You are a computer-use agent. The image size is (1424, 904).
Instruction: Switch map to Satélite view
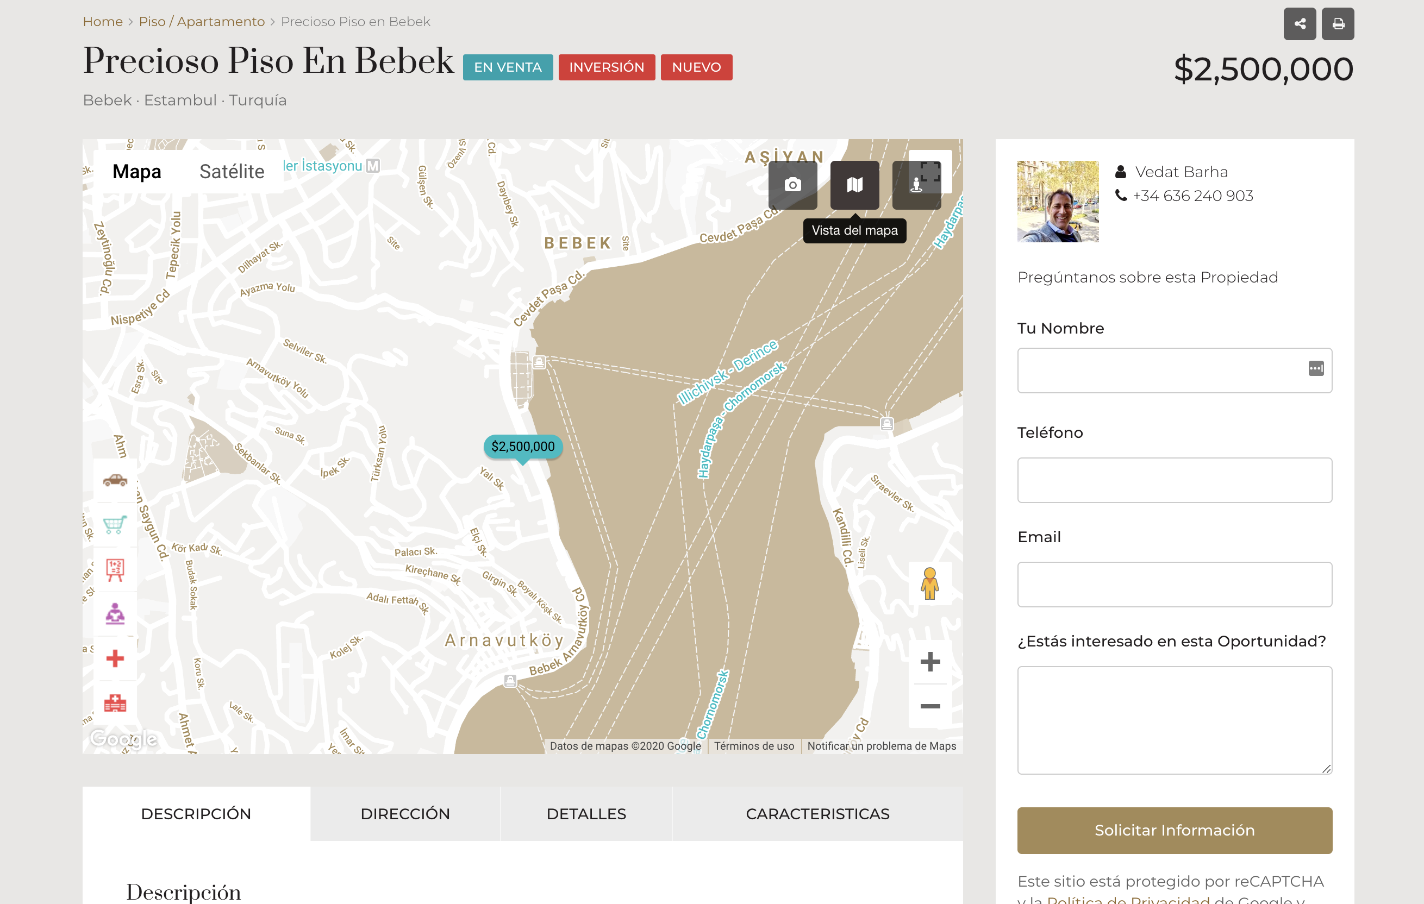231,172
